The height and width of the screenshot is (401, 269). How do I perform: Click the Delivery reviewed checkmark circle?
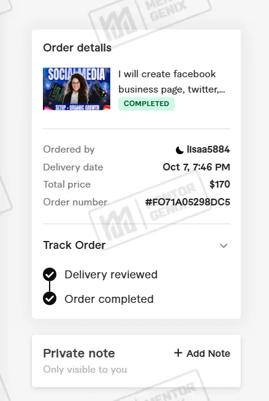[50, 275]
